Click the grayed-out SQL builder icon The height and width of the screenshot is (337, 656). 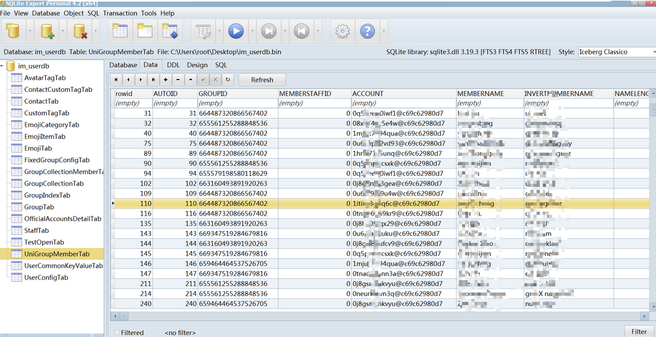click(203, 31)
